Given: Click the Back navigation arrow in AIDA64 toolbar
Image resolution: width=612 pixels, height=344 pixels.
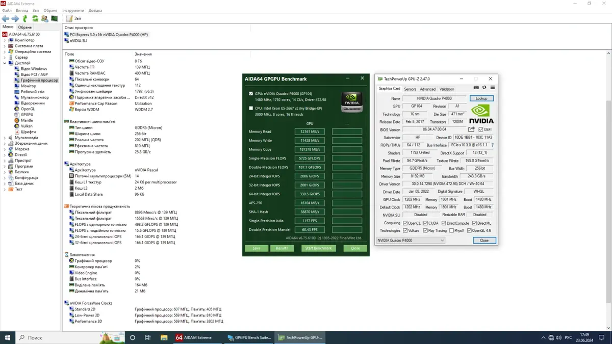Looking at the screenshot, I should pyautogui.click(x=6, y=18).
